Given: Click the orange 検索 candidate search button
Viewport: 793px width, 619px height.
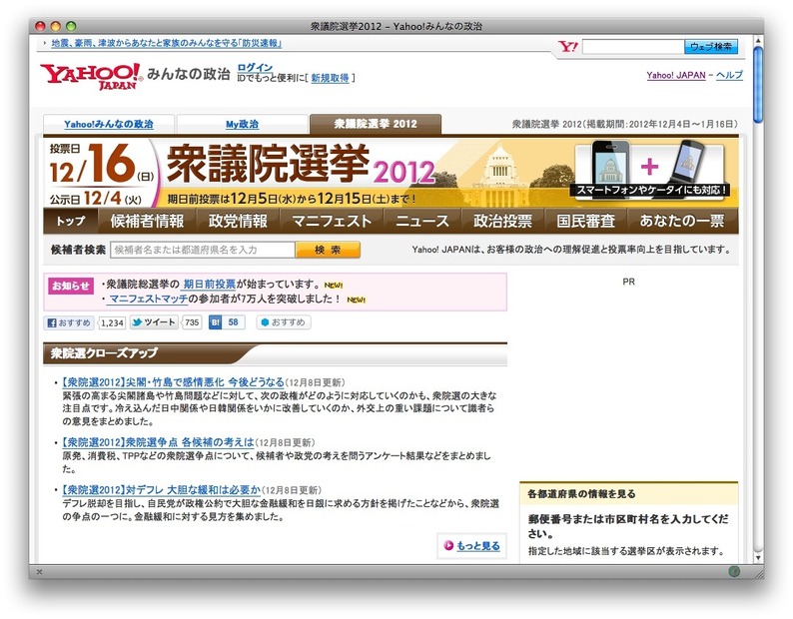Looking at the screenshot, I should coord(328,250).
